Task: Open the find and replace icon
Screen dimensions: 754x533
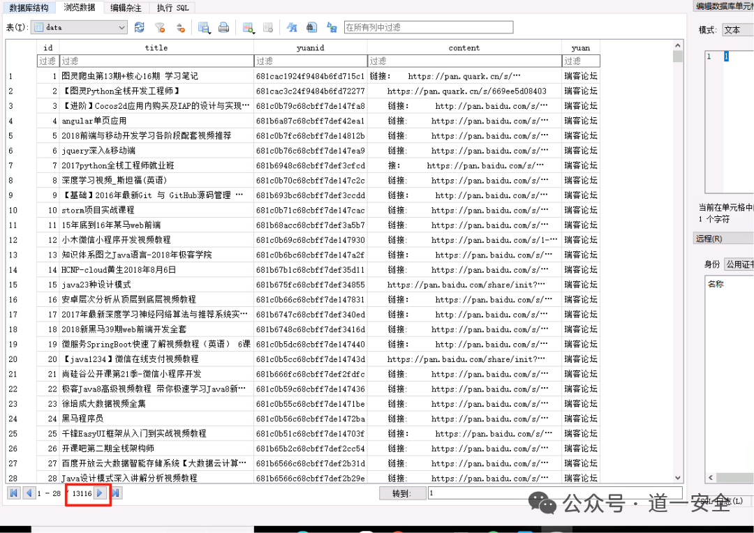Action: coord(332,27)
